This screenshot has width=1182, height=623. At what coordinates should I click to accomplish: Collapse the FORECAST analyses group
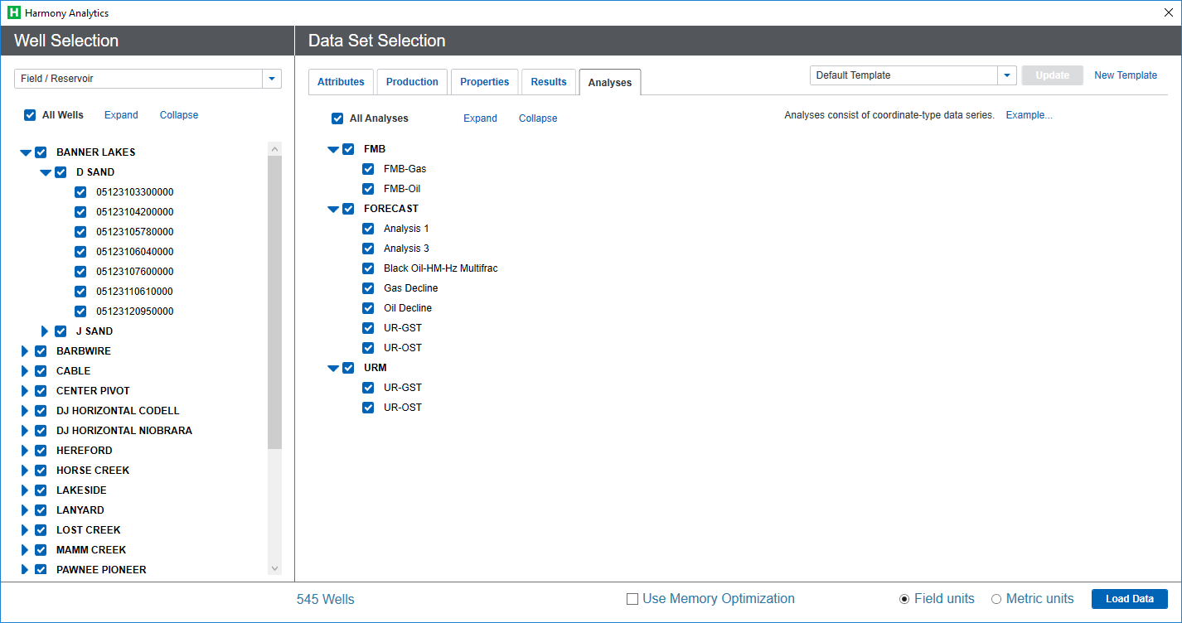click(333, 209)
